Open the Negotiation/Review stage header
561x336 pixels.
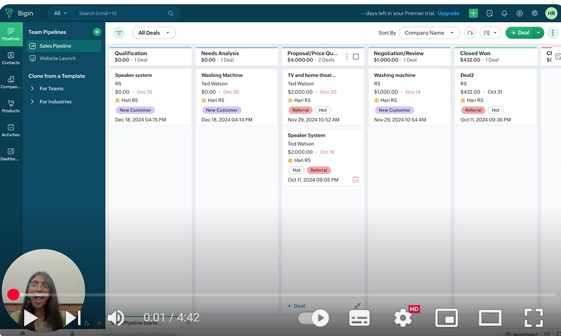(409, 56)
